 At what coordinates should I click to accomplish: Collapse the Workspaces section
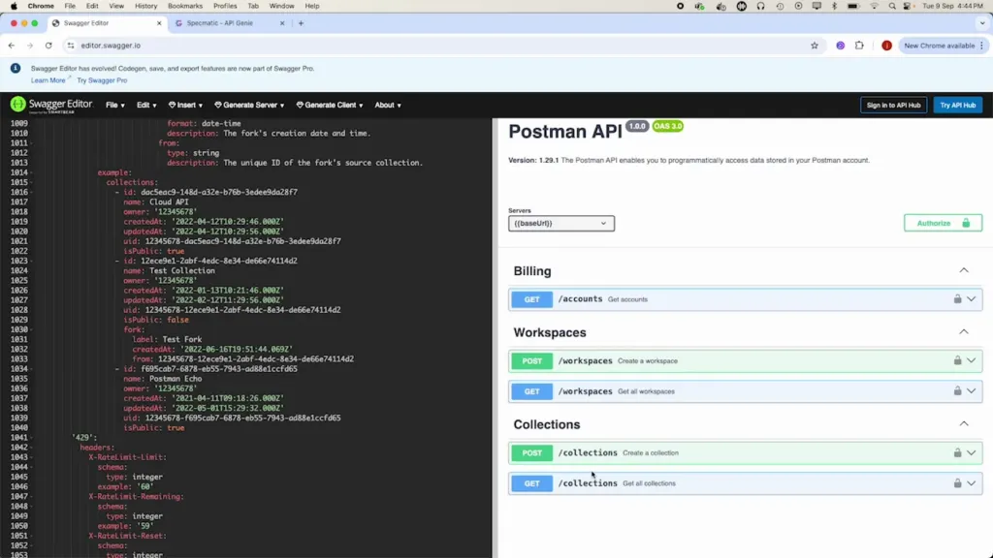(x=963, y=332)
